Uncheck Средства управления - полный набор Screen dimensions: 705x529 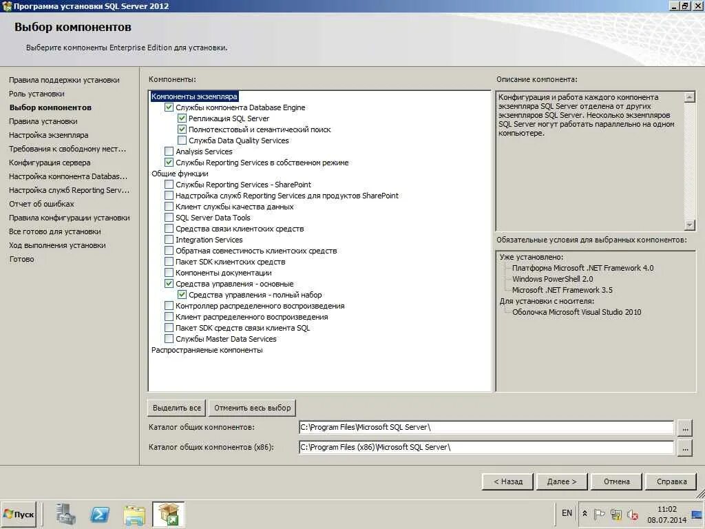coord(182,295)
